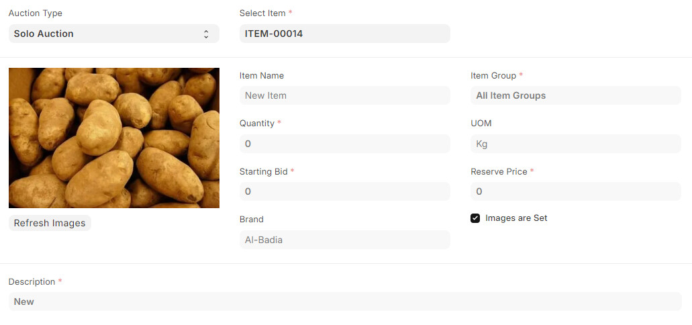This screenshot has height=325, width=692.
Task: Click the Description field containing New
Action: pyautogui.click(x=345, y=301)
